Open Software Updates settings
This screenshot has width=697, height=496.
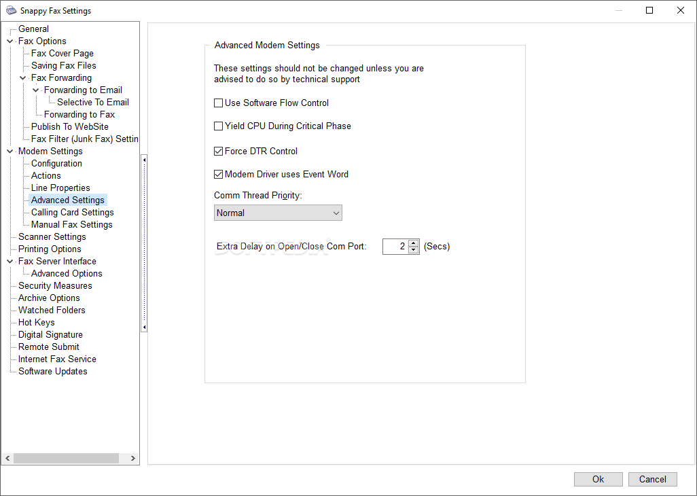click(x=52, y=371)
